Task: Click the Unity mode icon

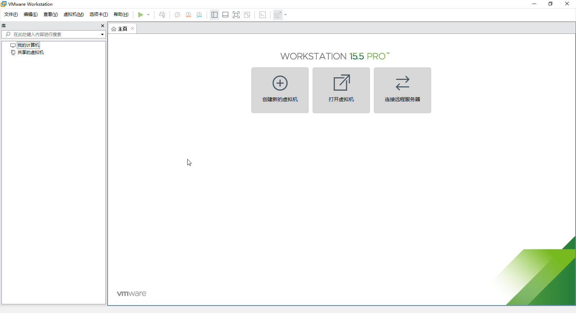Action: tap(247, 15)
